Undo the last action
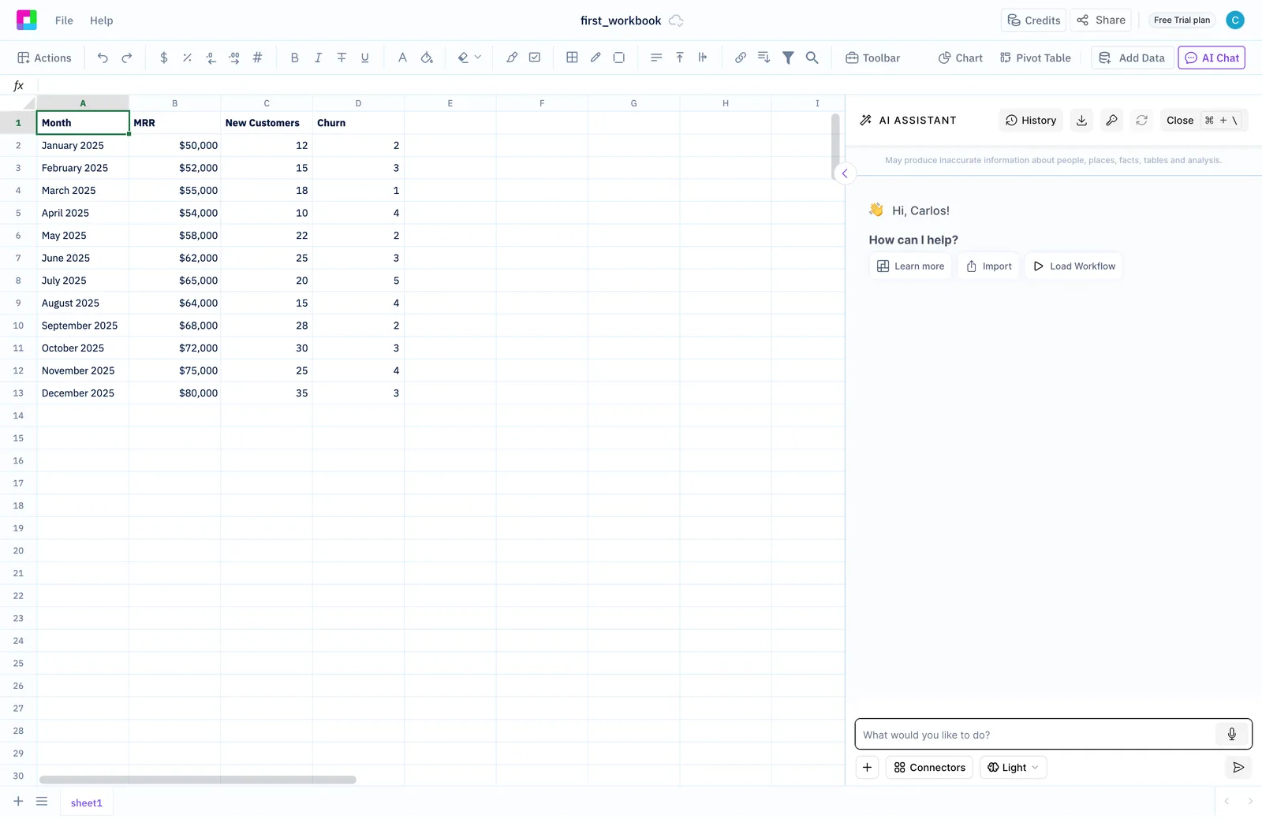The width and height of the screenshot is (1262, 819). 103,58
